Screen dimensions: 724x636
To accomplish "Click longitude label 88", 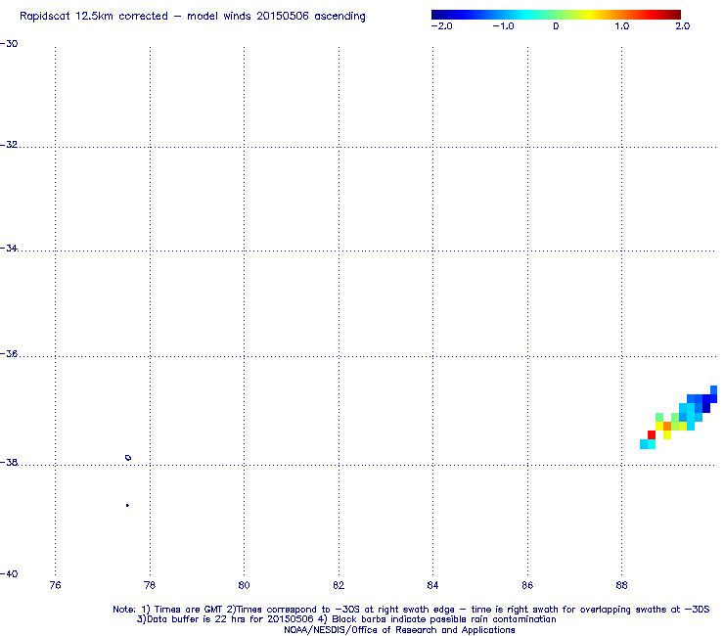I will 621,586.
